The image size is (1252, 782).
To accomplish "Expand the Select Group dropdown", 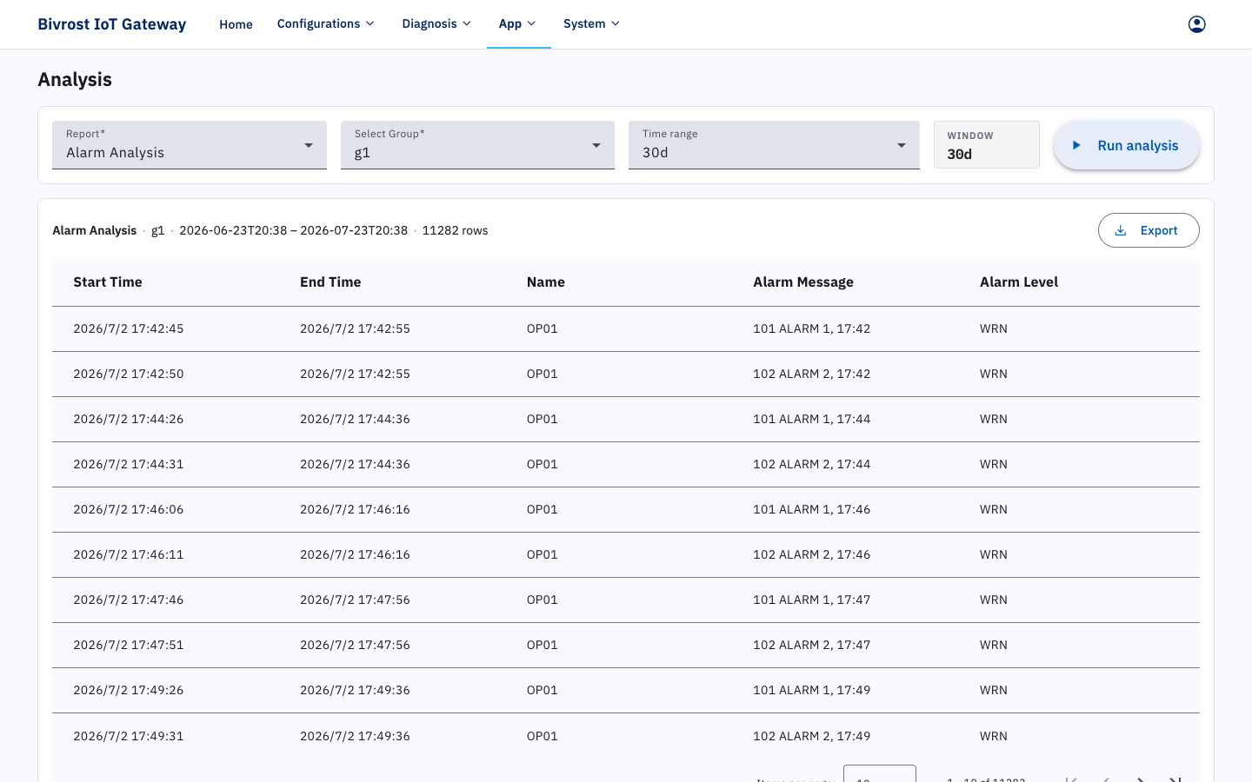I will 477,145.
